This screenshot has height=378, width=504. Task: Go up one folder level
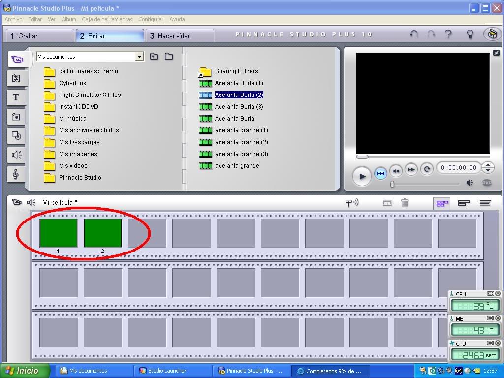(x=154, y=57)
